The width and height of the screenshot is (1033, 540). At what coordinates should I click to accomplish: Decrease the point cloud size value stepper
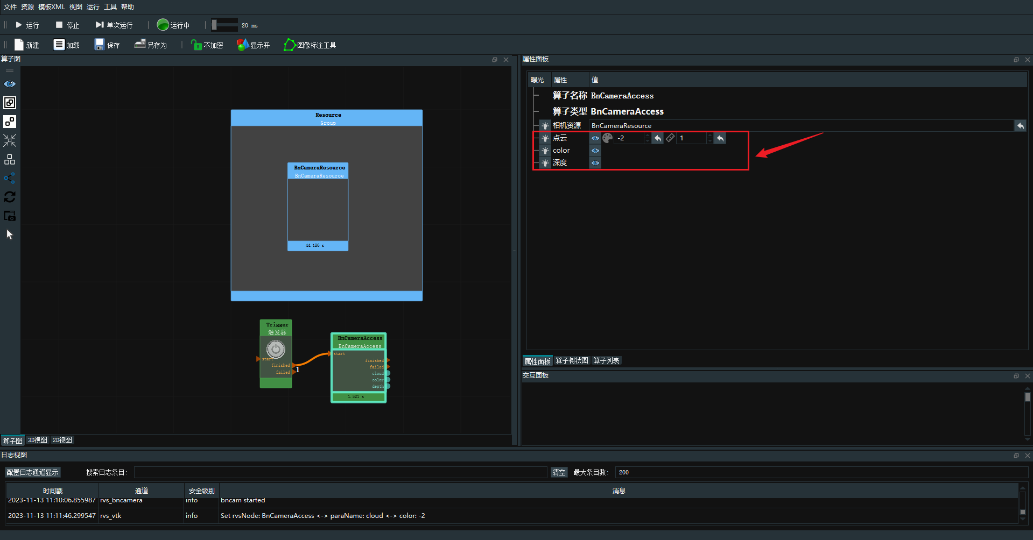(709, 141)
